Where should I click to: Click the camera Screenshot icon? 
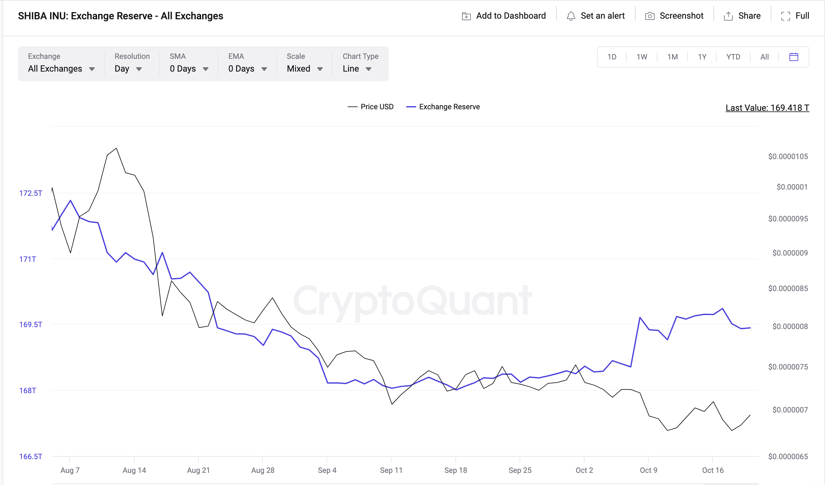(650, 16)
